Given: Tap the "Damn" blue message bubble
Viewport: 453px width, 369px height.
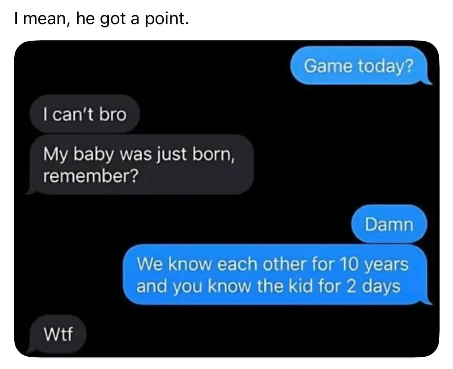Looking at the screenshot, I should coord(389,224).
